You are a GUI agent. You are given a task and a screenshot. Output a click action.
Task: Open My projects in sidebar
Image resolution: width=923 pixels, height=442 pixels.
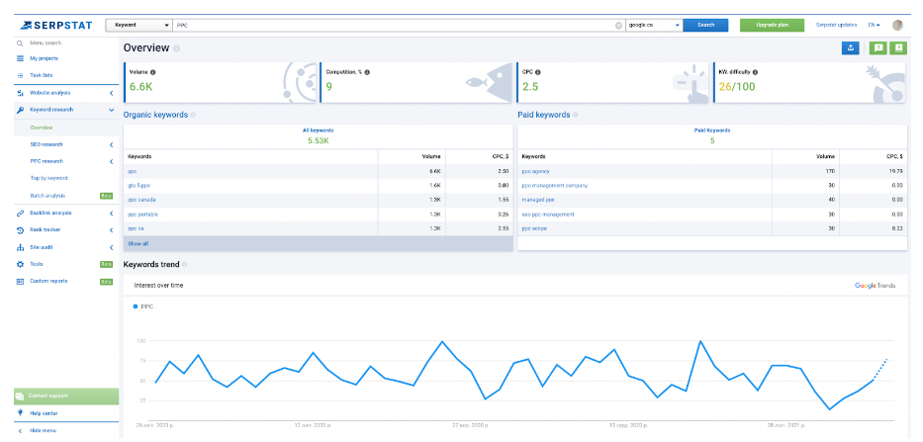(x=45, y=58)
